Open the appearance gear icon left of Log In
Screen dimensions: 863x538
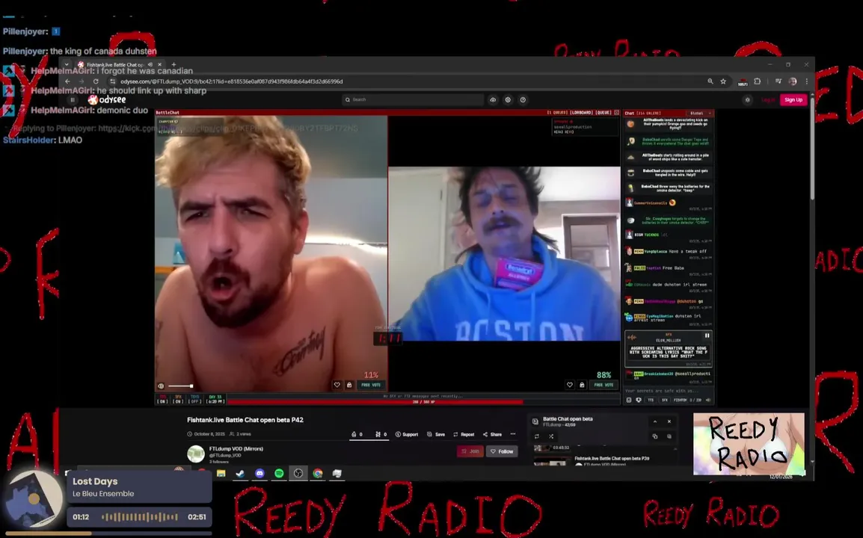coord(747,99)
